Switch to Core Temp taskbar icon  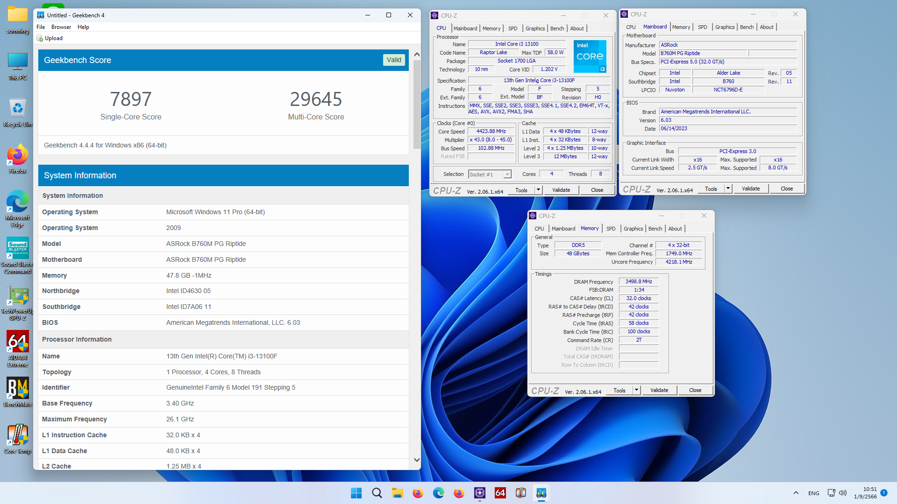coord(520,493)
